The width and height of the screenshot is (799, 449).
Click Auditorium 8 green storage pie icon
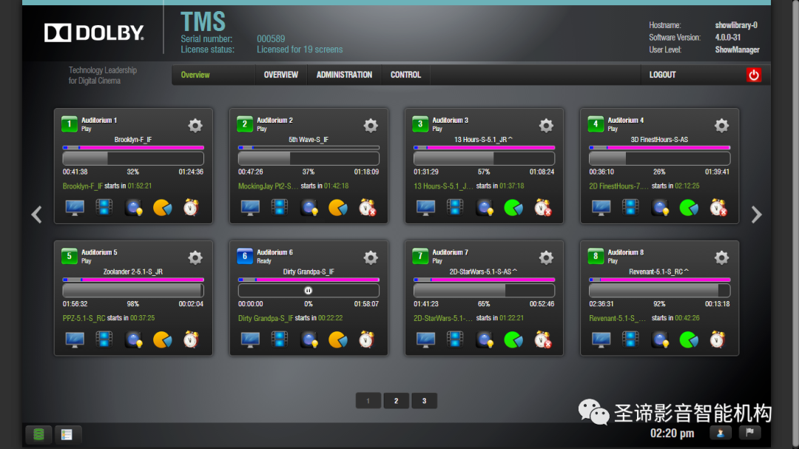(x=689, y=340)
